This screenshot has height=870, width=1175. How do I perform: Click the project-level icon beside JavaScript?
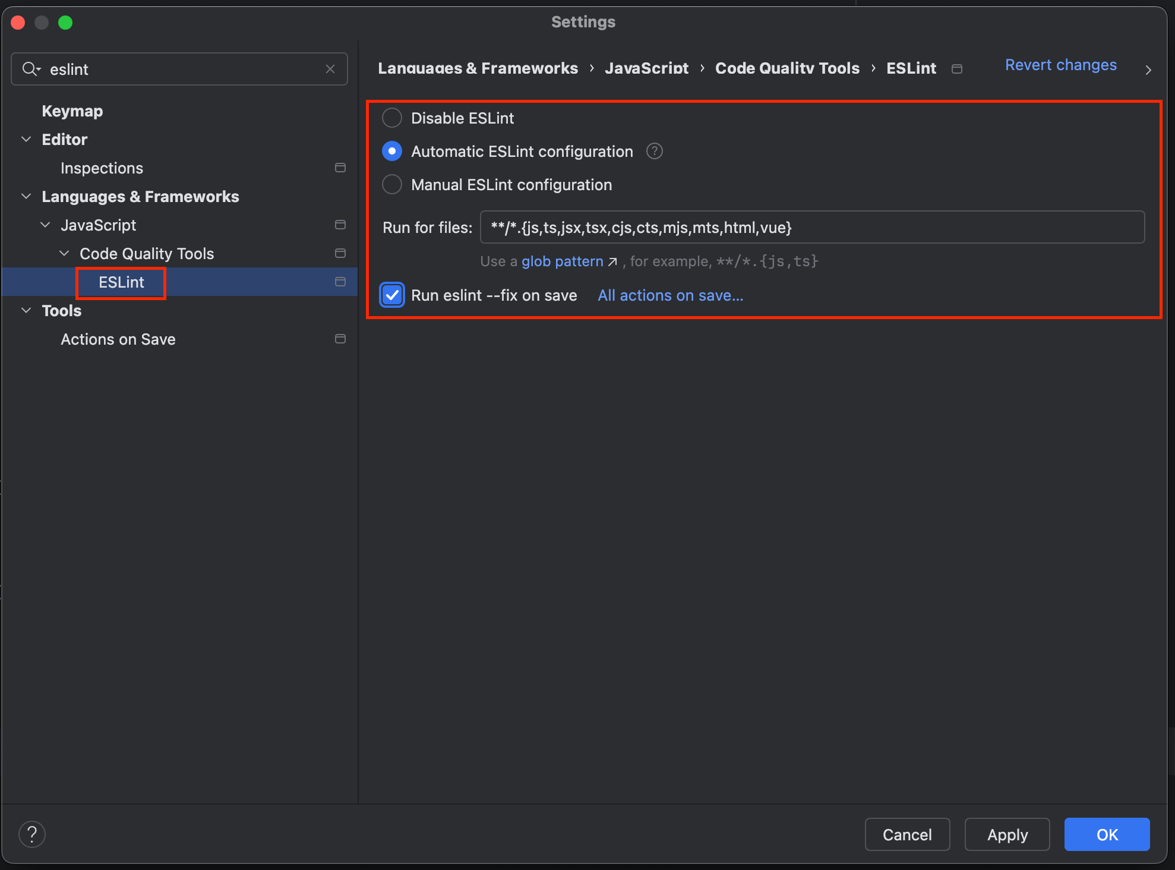pos(340,225)
